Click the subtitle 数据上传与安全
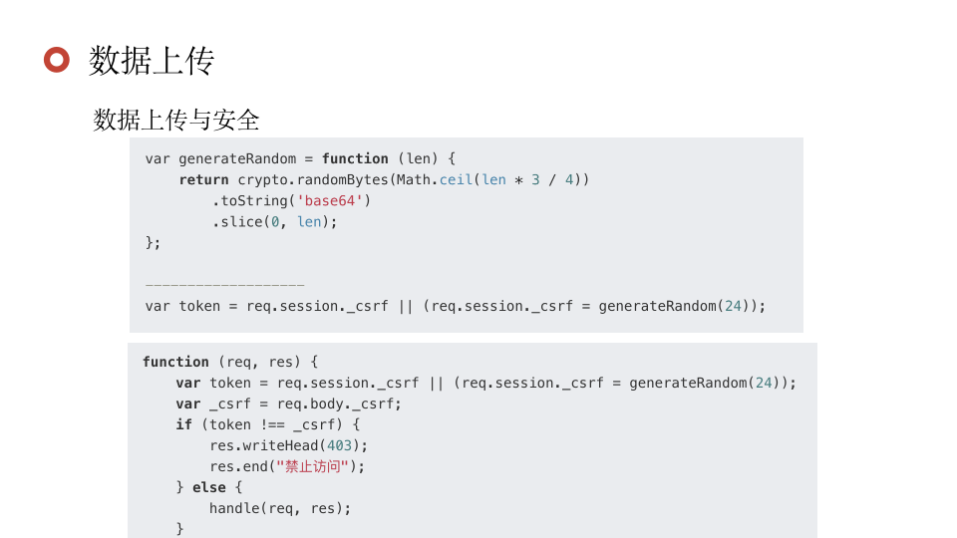This screenshot has width=957, height=538. point(176,121)
